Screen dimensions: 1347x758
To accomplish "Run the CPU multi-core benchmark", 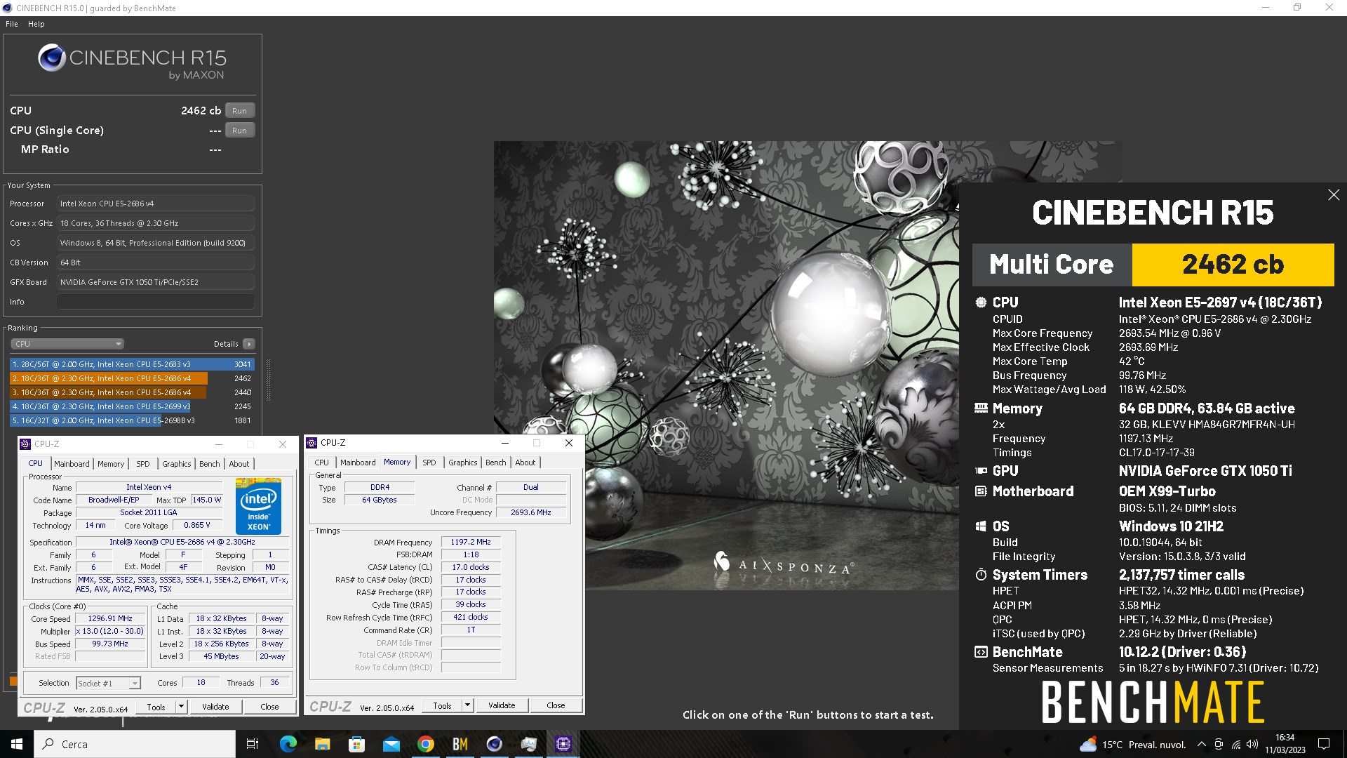I will click(x=239, y=111).
